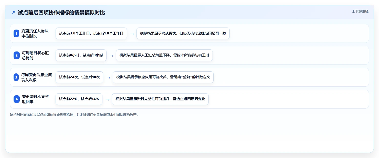
Task: Click number badge 4 for 变更资料不完整退回率
Action: click(x=16, y=99)
